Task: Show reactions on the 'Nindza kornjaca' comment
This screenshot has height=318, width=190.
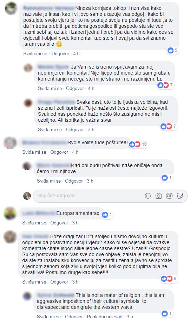Action: [x=172, y=50]
